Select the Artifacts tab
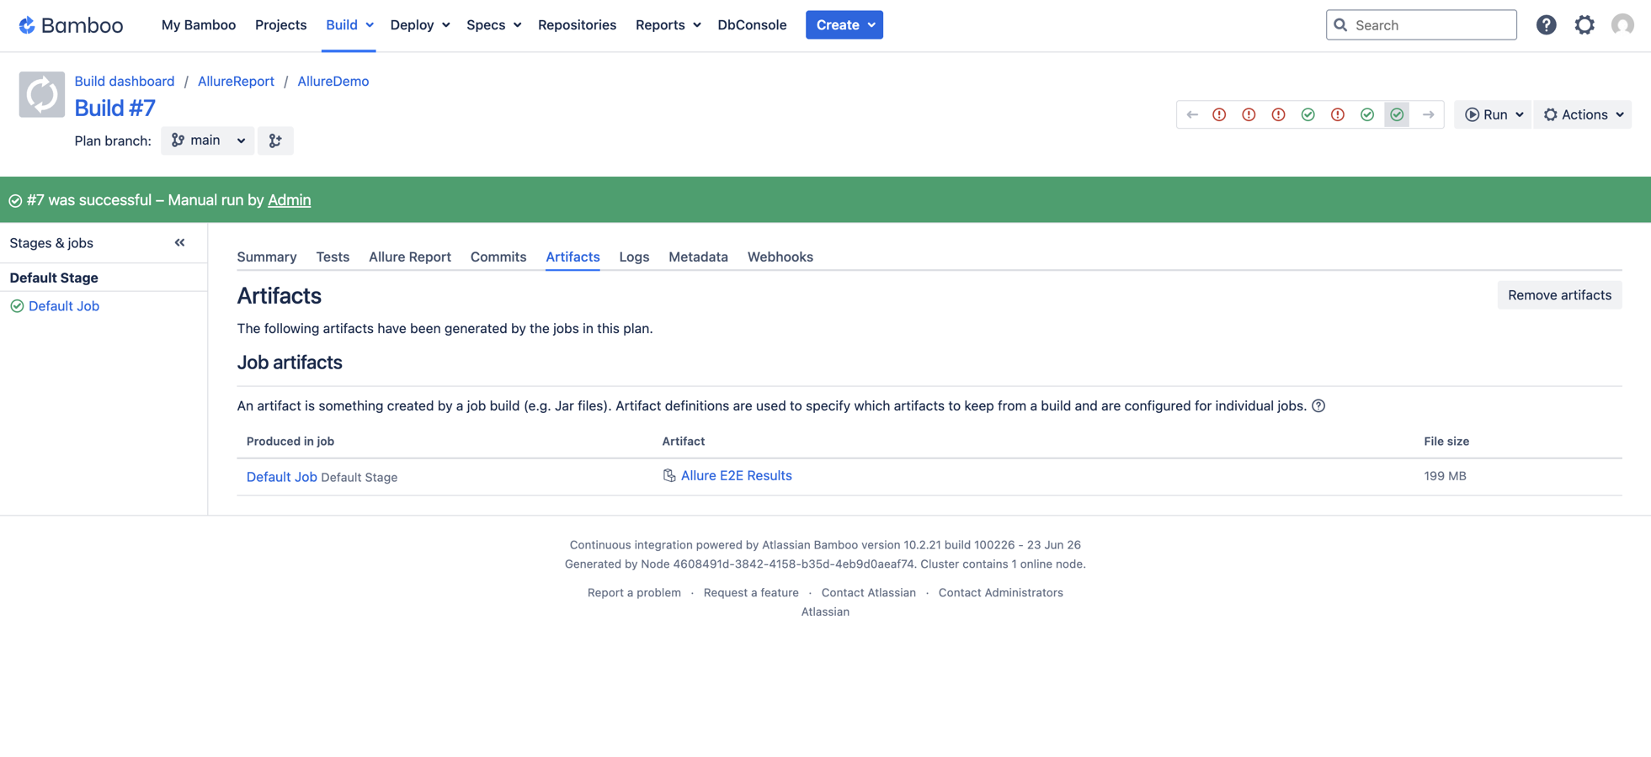This screenshot has height=757, width=1651. pos(573,257)
